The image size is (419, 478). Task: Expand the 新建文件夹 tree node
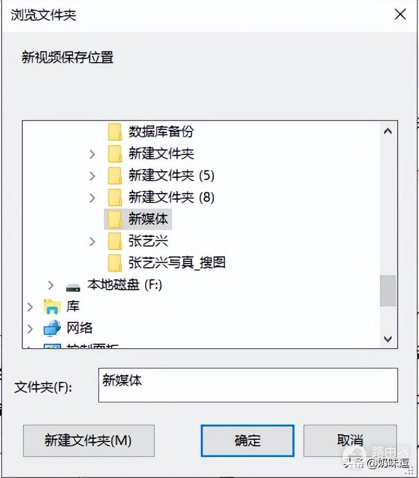(92, 154)
